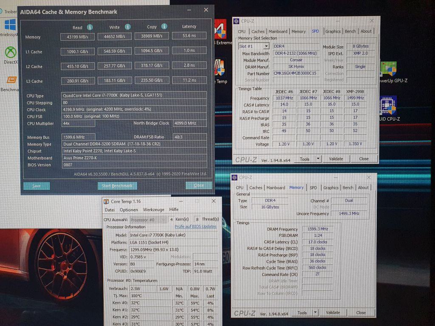
Task: Switch to Caches tab in CPU-Z SPD window
Action: click(258, 31)
